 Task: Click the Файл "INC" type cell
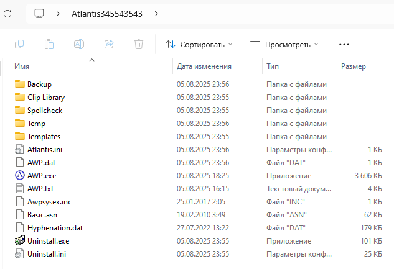[286, 201]
